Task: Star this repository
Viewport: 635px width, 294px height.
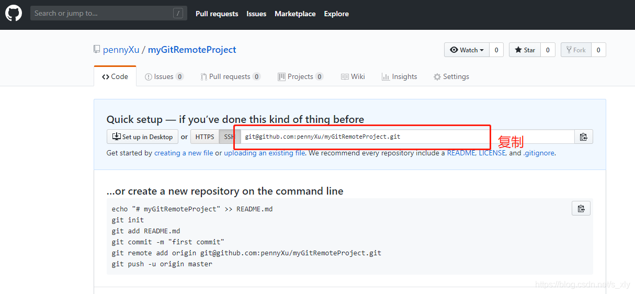Action: click(x=525, y=50)
